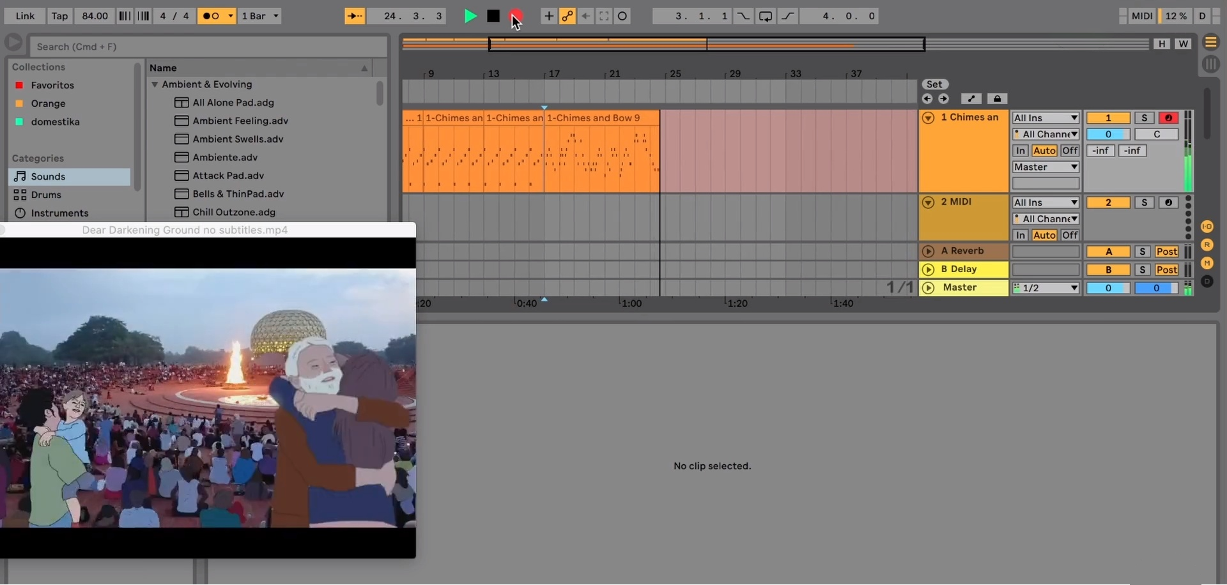Nudge tempo up with phase nudge up
The image size is (1227, 585).
143,16
